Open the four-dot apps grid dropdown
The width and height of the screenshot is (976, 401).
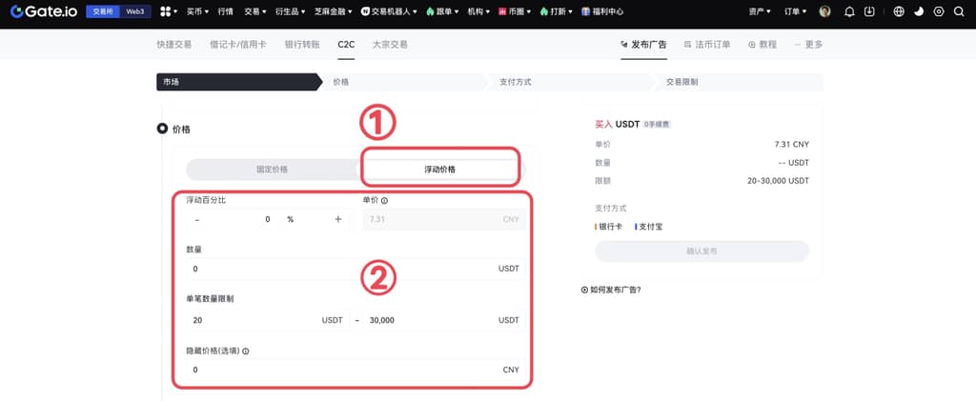pyautogui.click(x=168, y=11)
